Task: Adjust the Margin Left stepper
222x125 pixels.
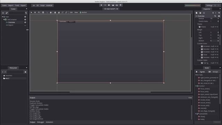Action: click(x=218, y=32)
